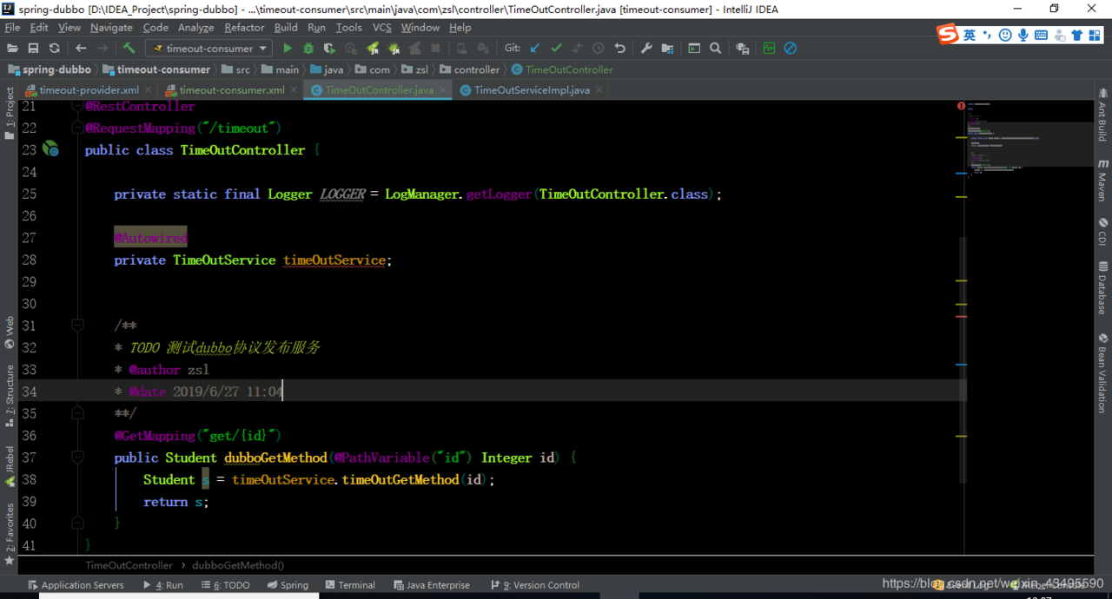The height and width of the screenshot is (599, 1112).
Task: Click the green monitor chart toolbar icon
Action: point(769,49)
